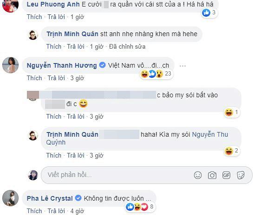The width and height of the screenshot is (254, 215).
Task: Like Leu Phuong Anh's comment
Action: click(34, 17)
